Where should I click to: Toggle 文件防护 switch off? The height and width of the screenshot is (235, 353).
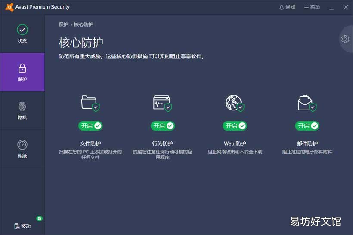(90, 126)
